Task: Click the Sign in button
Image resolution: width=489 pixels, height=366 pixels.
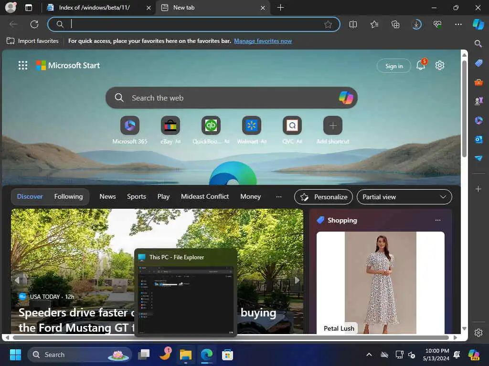Action: pyautogui.click(x=394, y=66)
